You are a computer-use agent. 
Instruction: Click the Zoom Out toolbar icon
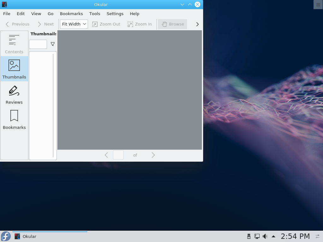[106, 24]
